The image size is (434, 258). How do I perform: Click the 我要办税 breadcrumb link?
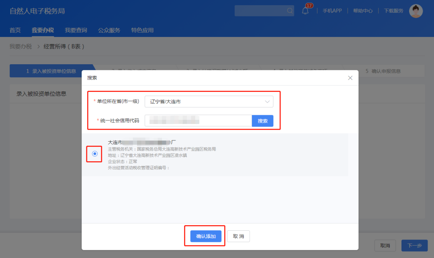pos(20,47)
